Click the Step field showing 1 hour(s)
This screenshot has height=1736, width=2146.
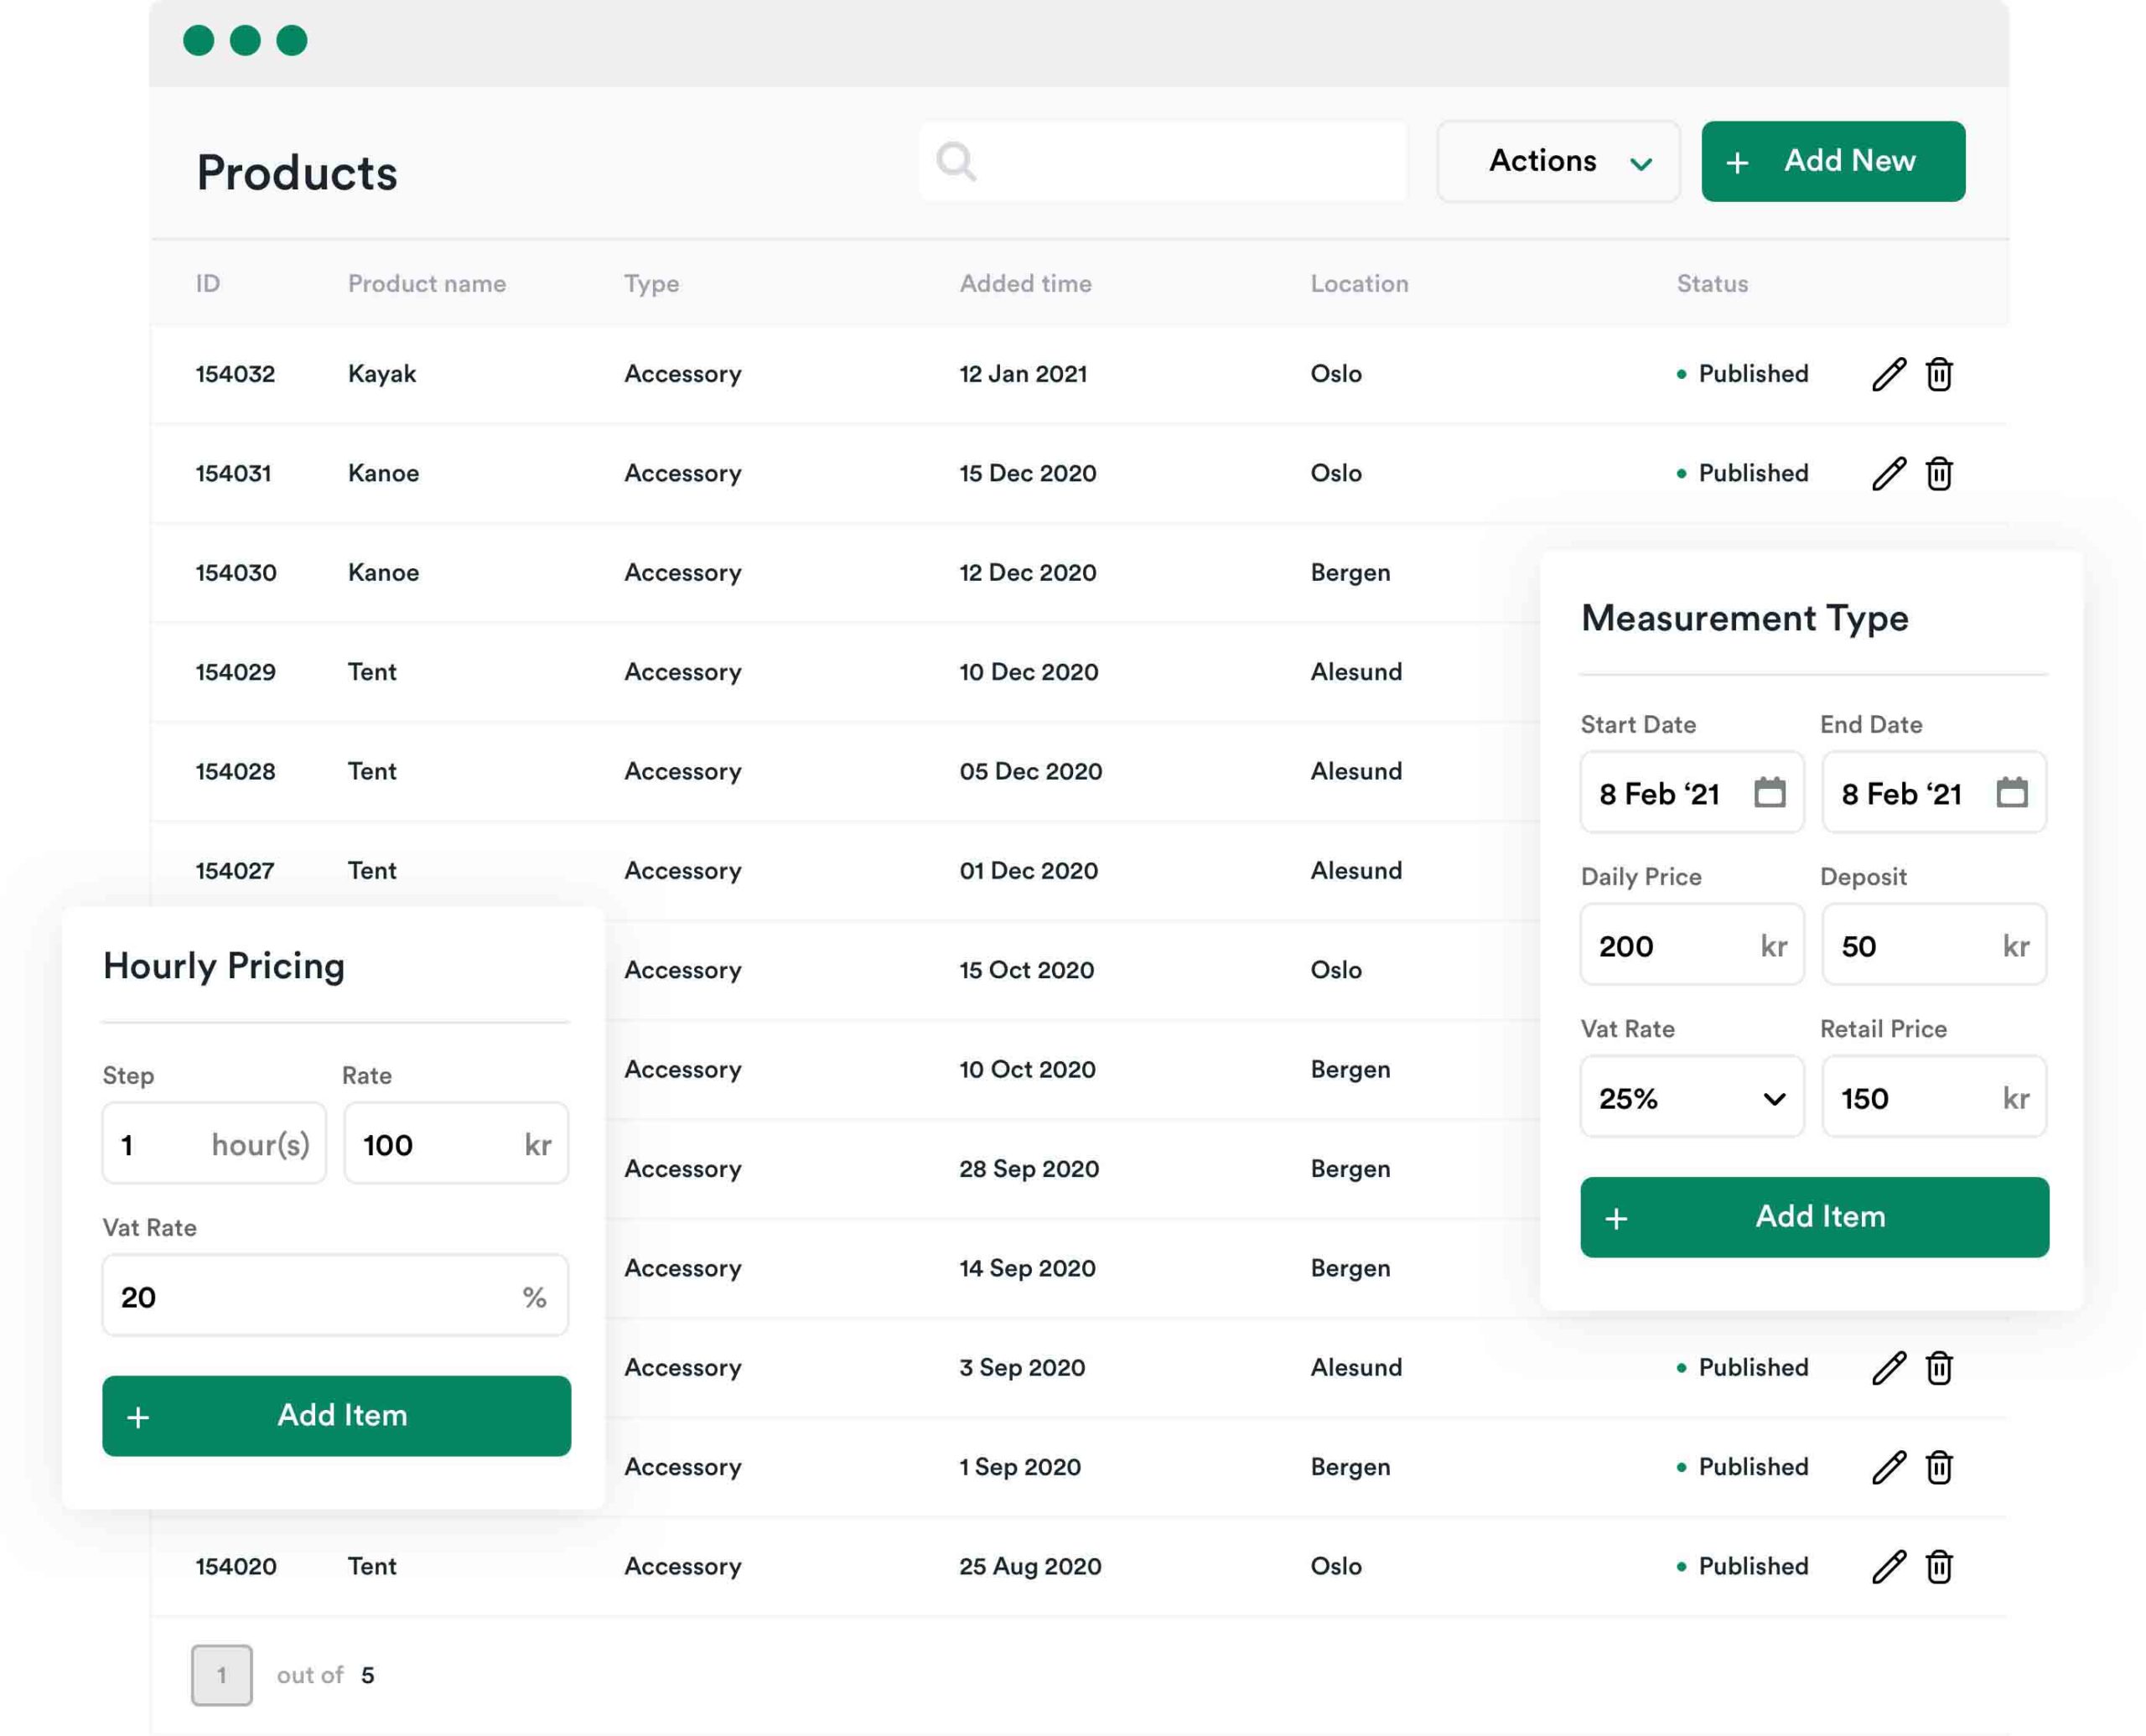214,1144
